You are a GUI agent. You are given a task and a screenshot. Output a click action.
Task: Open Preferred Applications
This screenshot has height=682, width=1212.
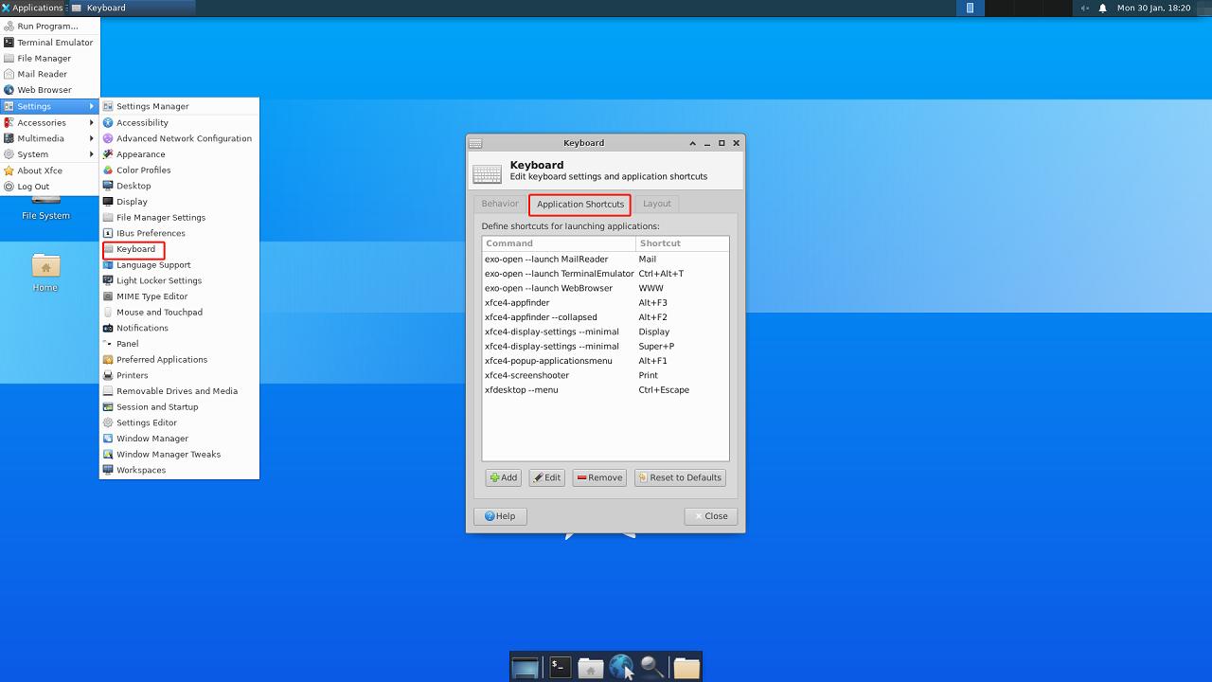179,359
